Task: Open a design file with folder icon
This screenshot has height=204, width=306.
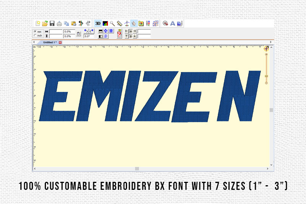Action: 45,23
